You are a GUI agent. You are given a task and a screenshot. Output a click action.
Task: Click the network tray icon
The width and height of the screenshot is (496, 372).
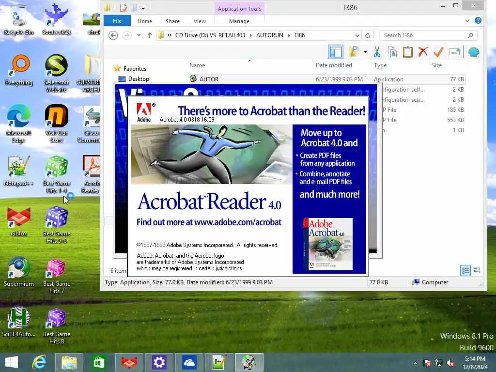coord(439,363)
